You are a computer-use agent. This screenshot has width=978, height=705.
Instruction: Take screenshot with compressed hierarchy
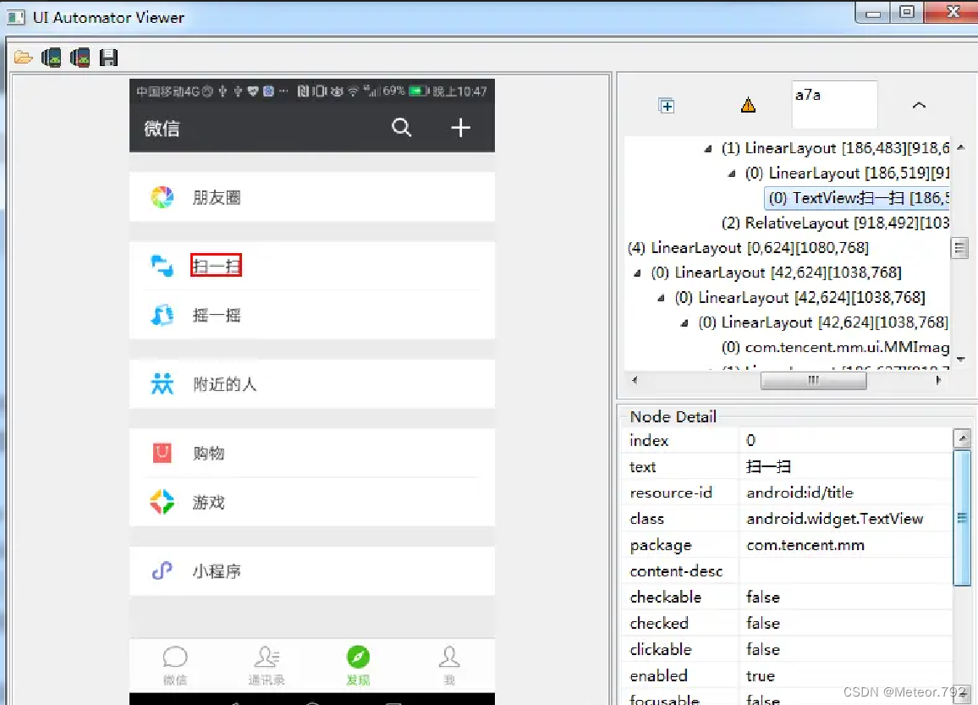(80, 58)
